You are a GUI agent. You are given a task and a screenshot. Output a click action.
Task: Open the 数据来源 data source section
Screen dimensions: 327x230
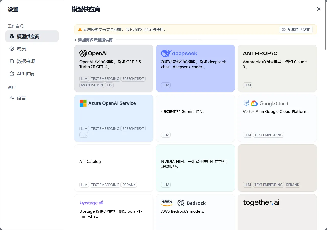(x=32, y=61)
